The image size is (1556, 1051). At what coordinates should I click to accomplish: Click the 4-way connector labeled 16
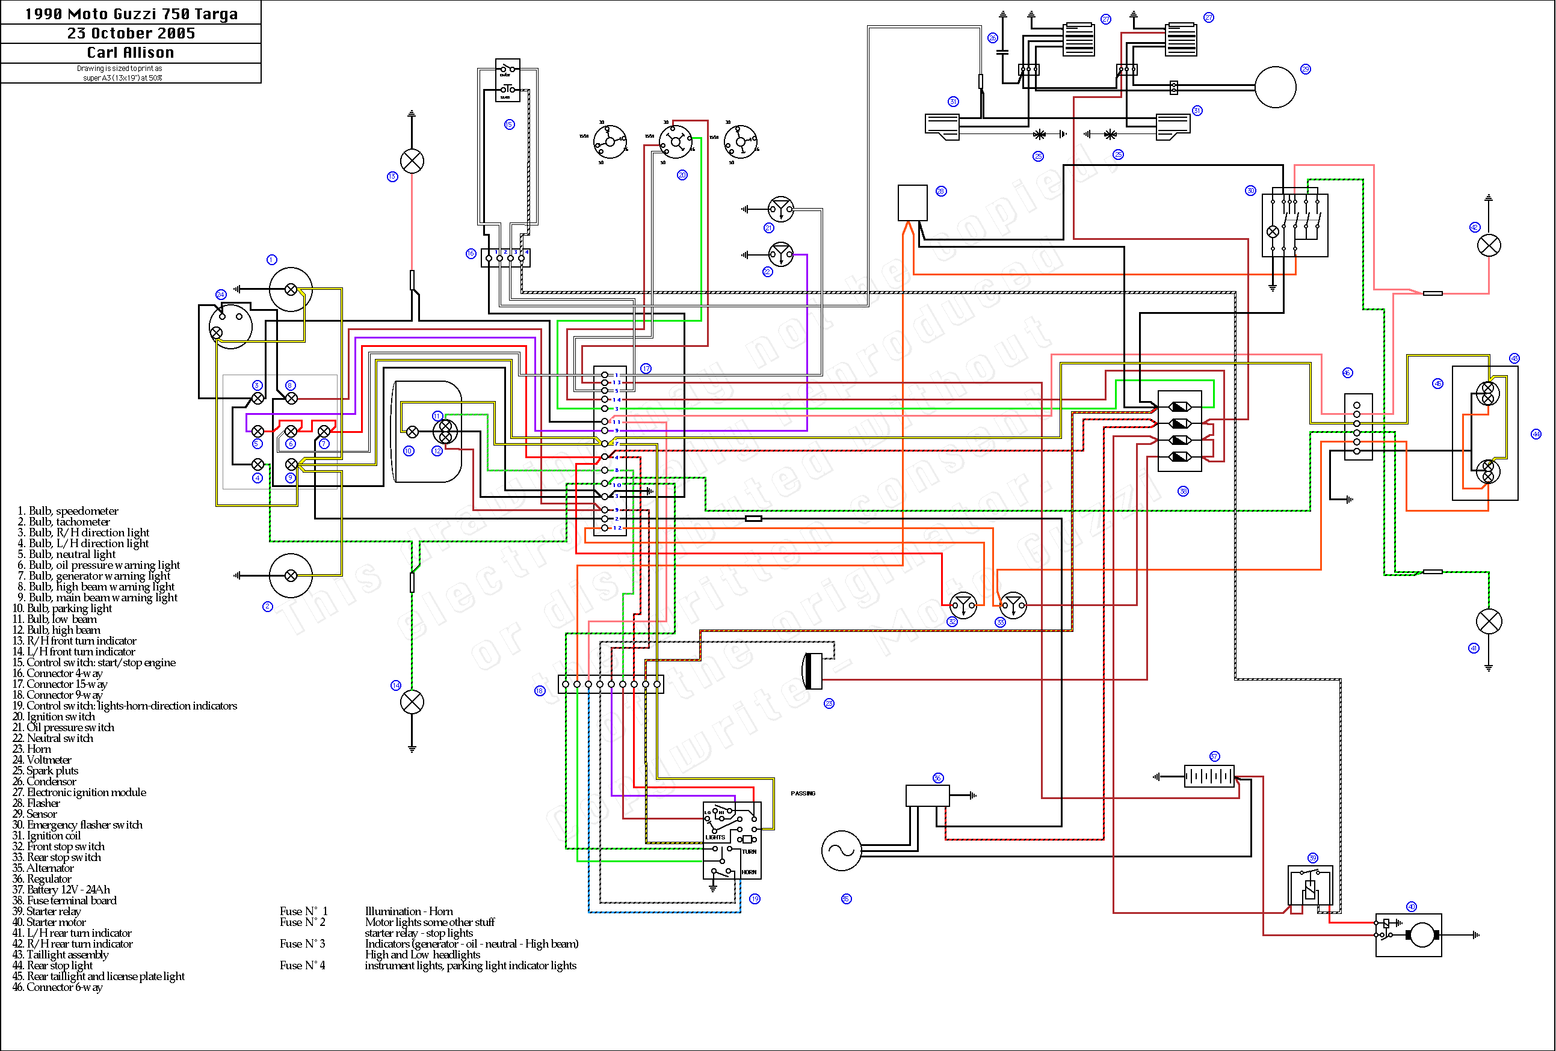pos(505,257)
